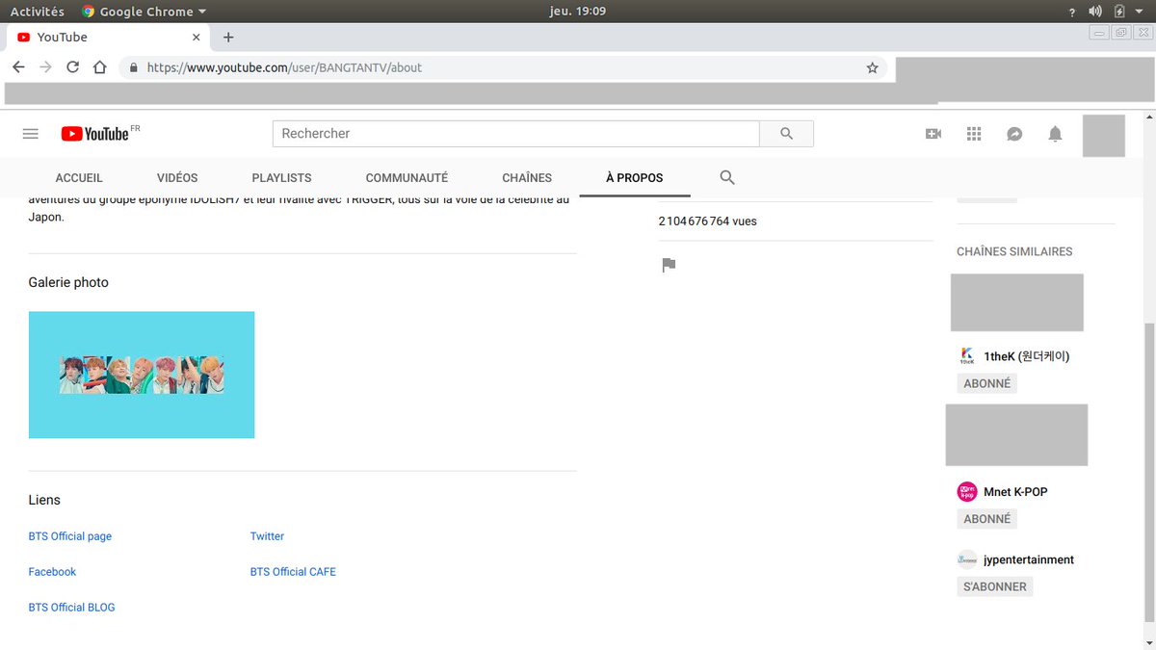
Task: Open Mnet K-POP channel name
Action: [1015, 491]
